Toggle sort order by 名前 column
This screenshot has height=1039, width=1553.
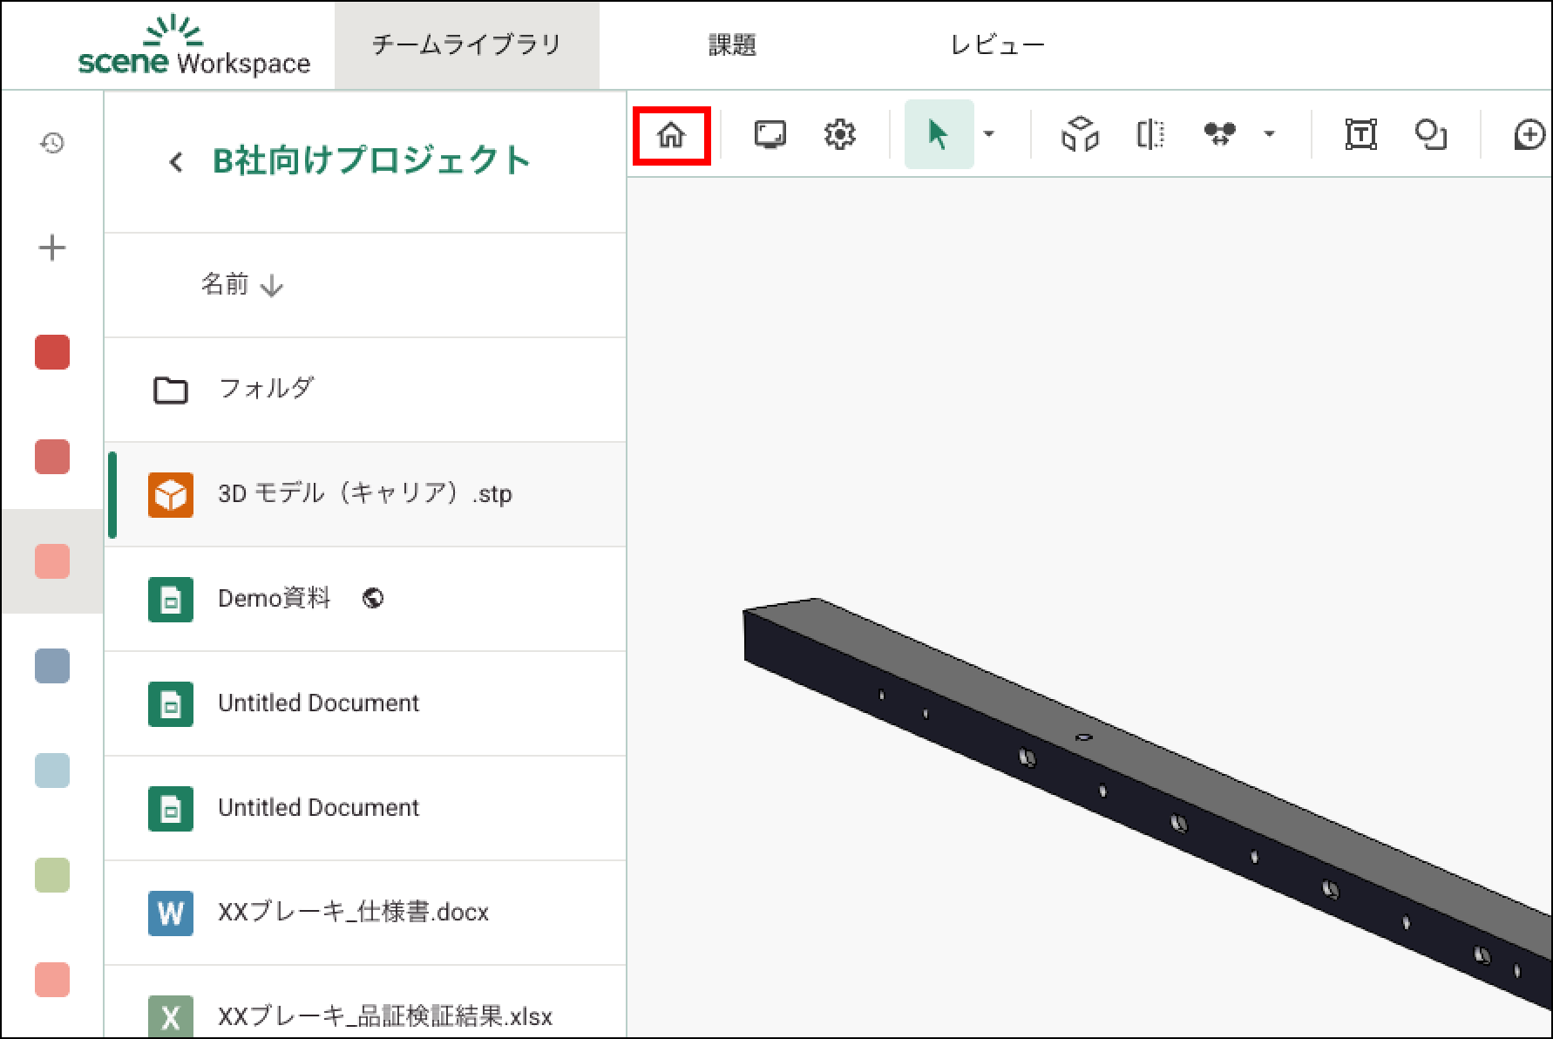click(241, 285)
